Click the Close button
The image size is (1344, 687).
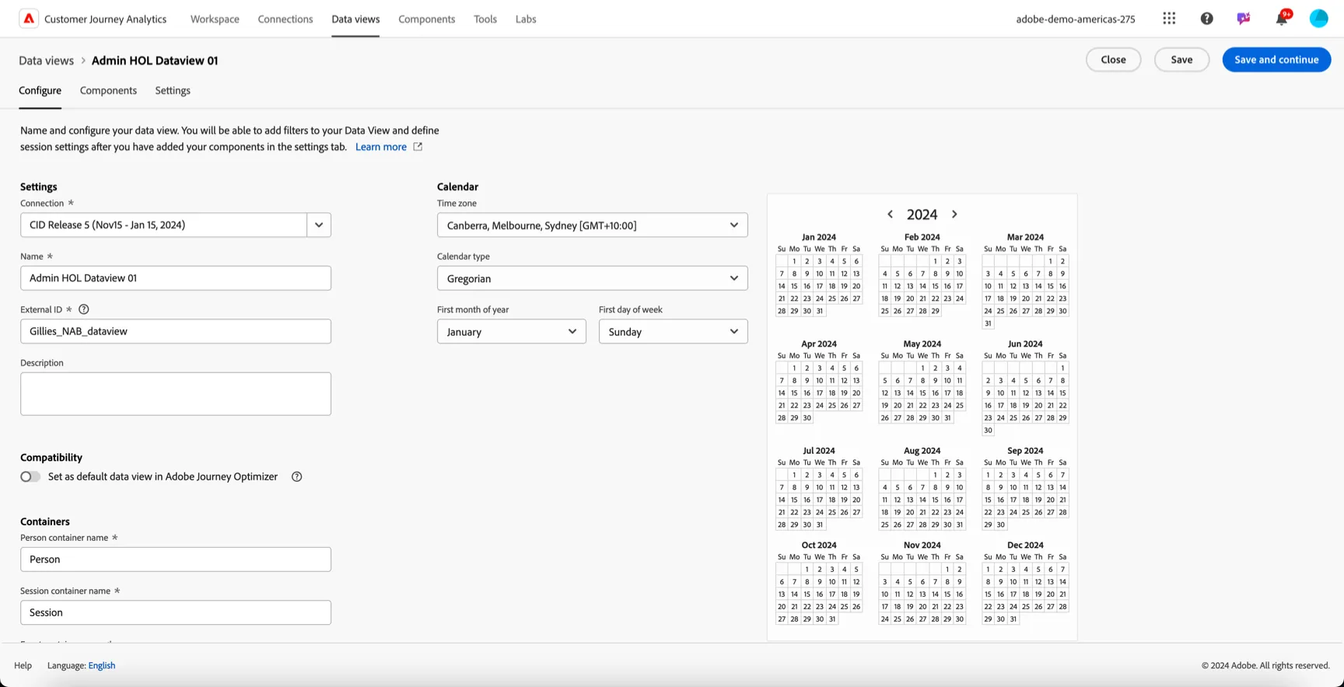tap(1113, 60)
